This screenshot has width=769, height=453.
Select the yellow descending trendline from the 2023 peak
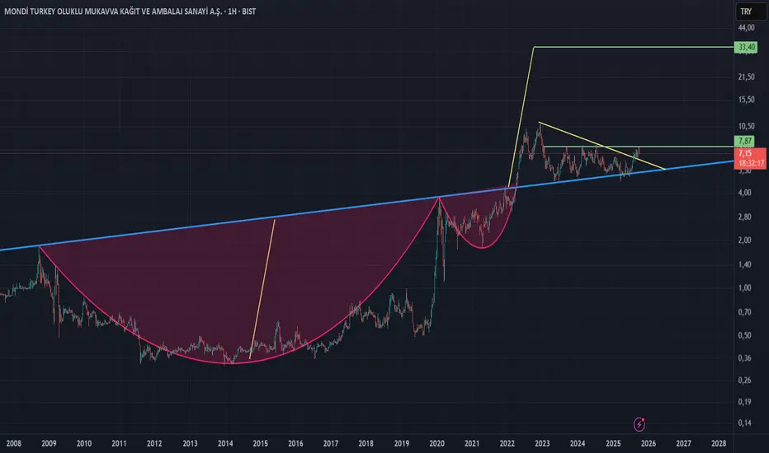tap(602, 146)
